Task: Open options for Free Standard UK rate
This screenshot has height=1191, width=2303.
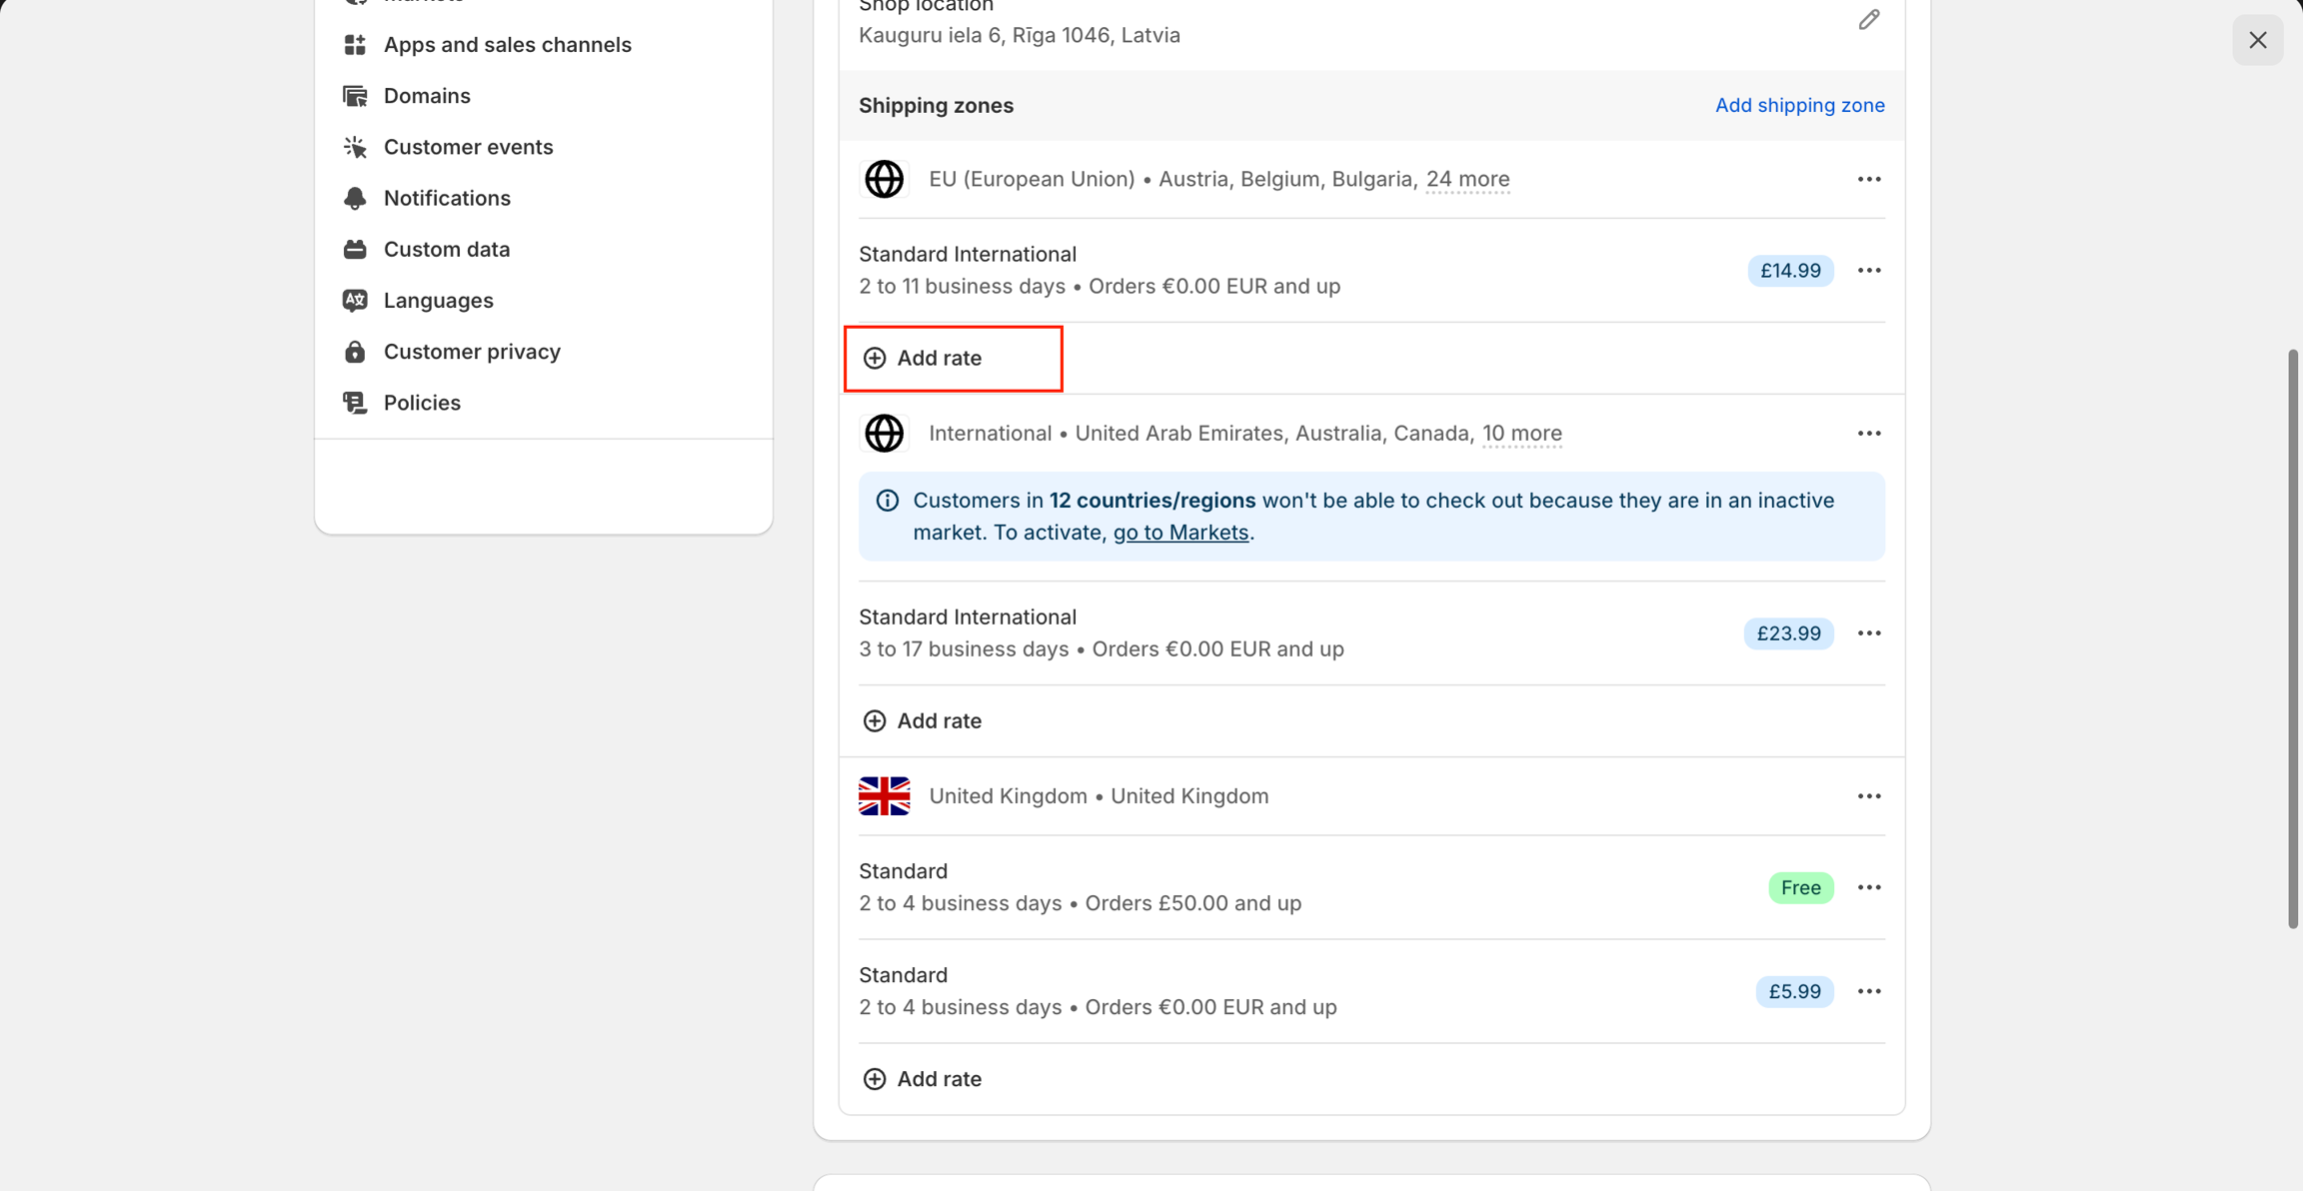Action: [1868, 887]
